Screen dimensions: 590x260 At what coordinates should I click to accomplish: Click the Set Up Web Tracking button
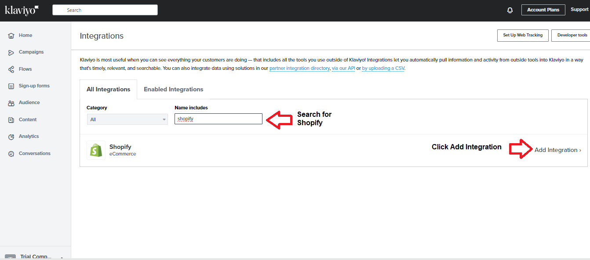523,35
